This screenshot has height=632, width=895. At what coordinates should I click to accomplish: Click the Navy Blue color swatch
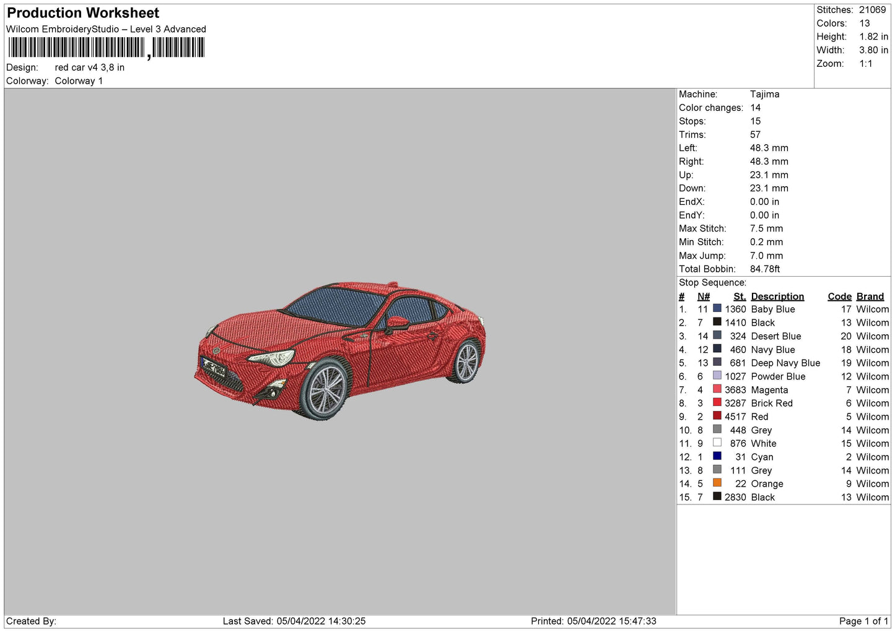[717, 348]
